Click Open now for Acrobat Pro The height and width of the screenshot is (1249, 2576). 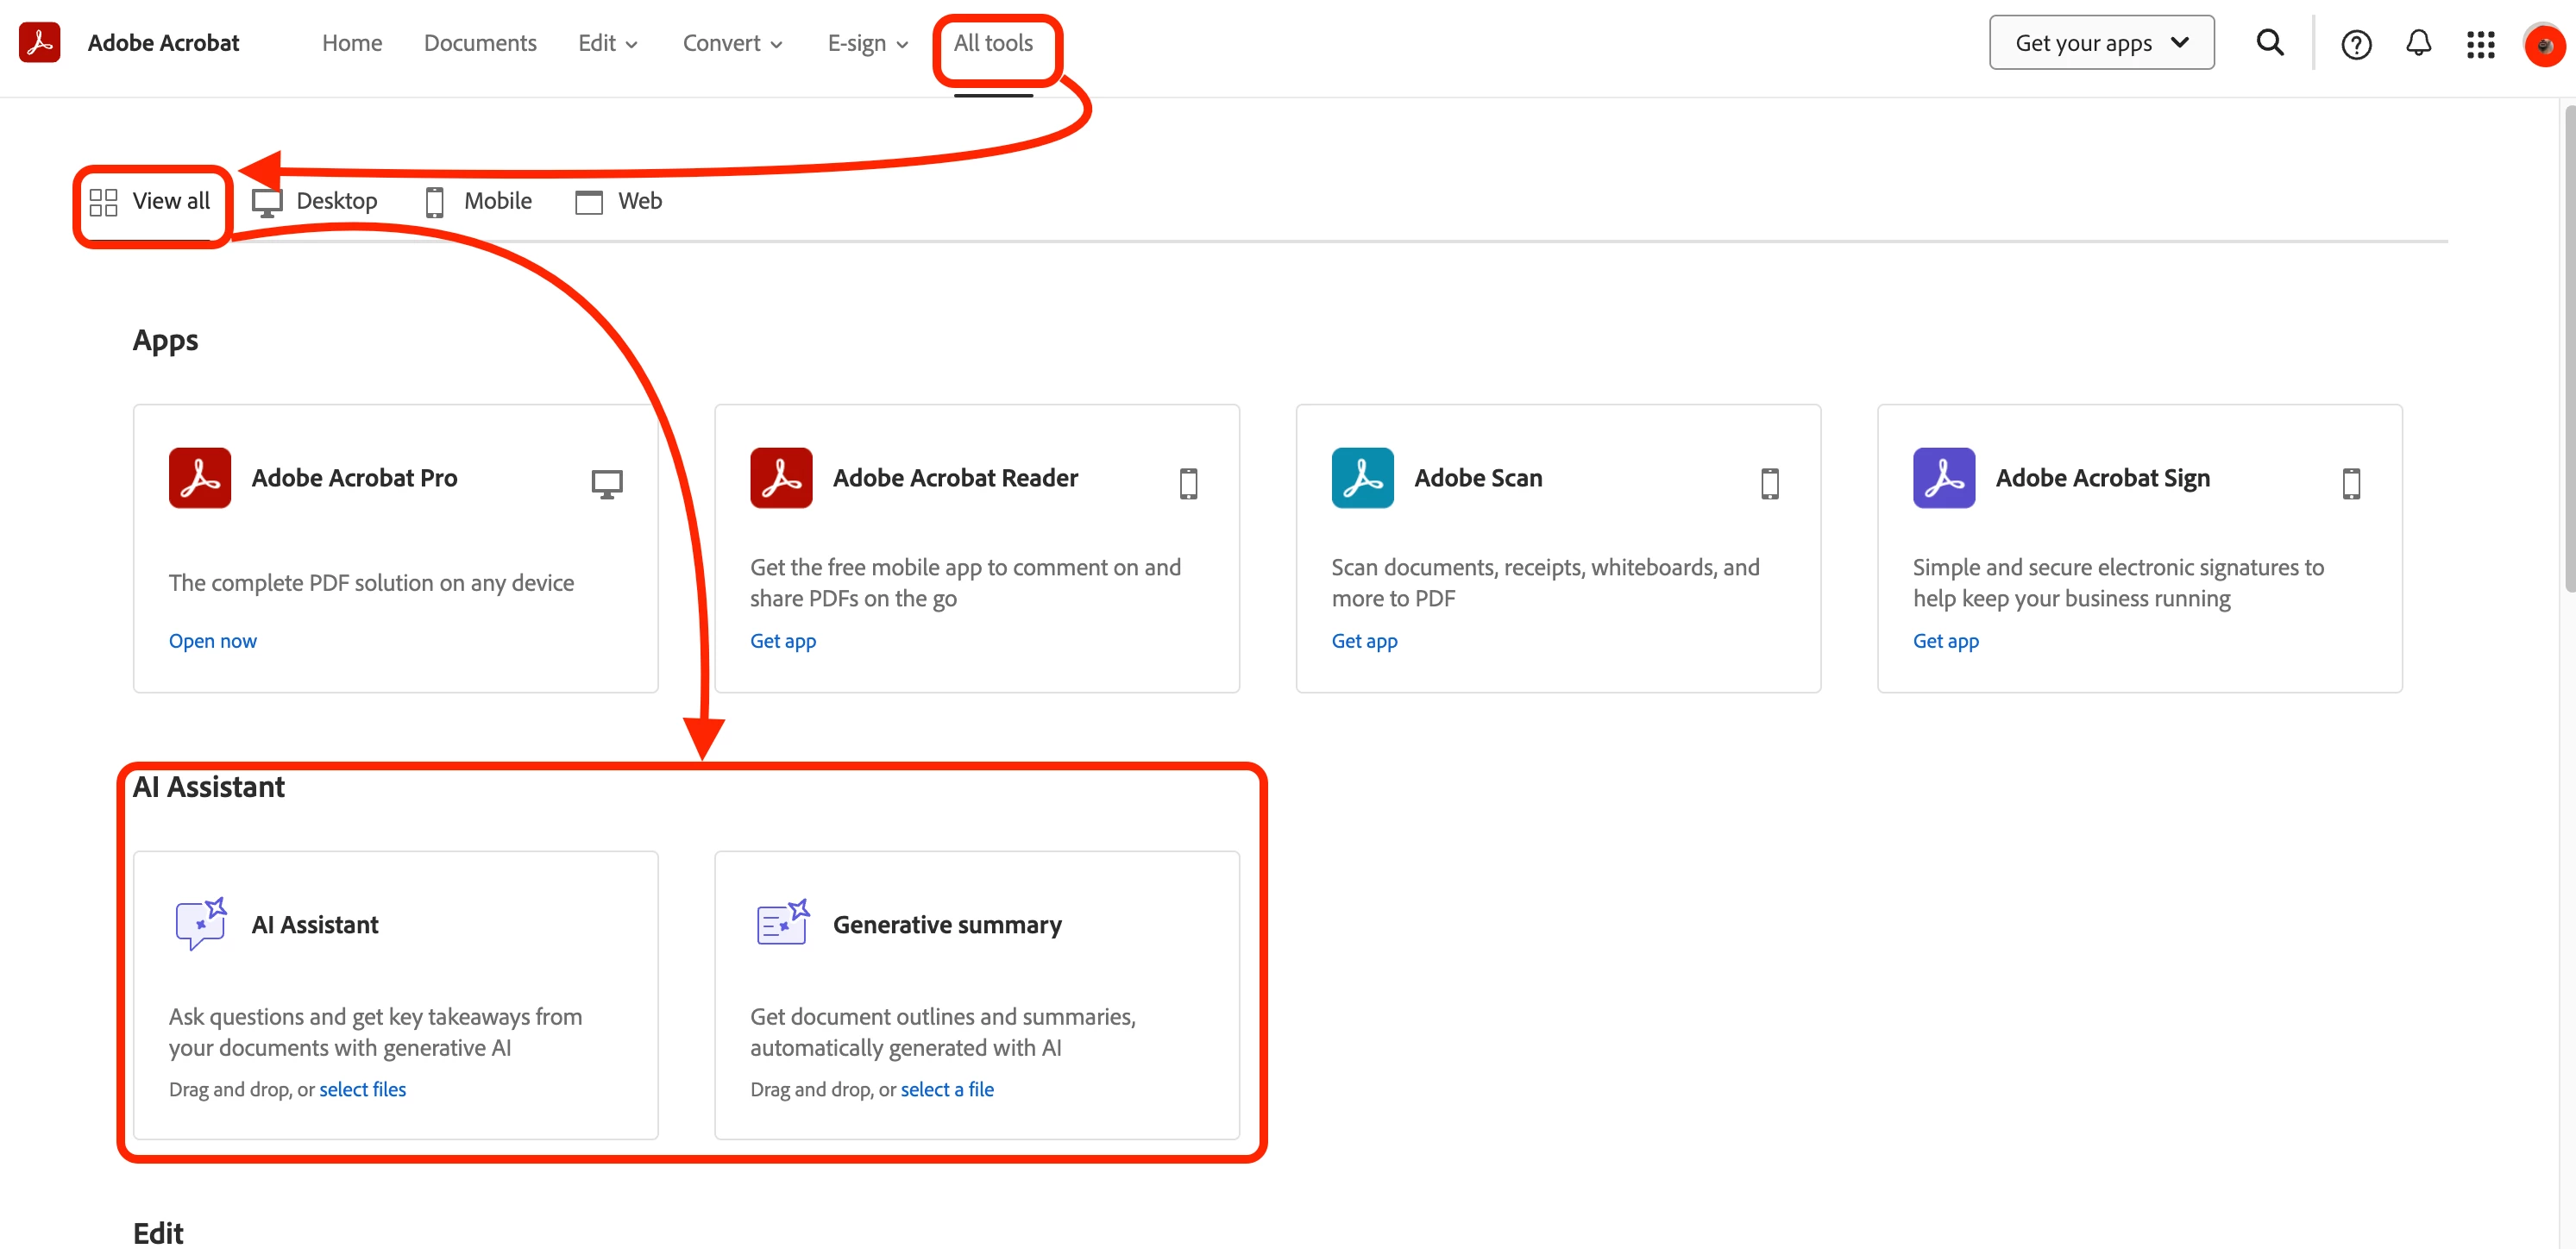[212, 641]
